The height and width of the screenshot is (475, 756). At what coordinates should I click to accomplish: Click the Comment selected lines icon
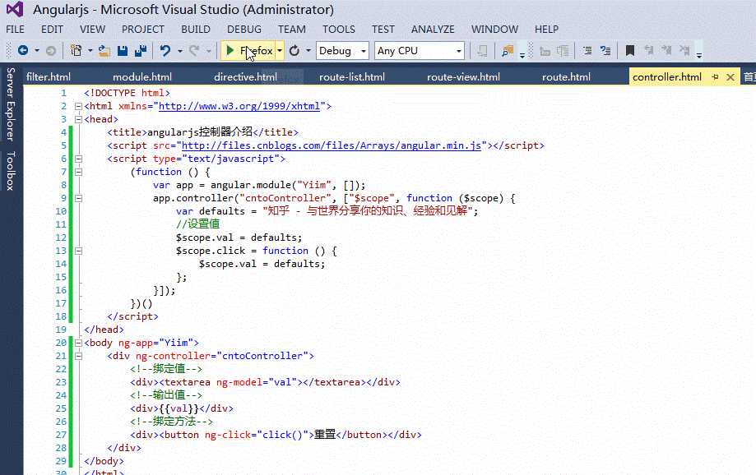587,50
